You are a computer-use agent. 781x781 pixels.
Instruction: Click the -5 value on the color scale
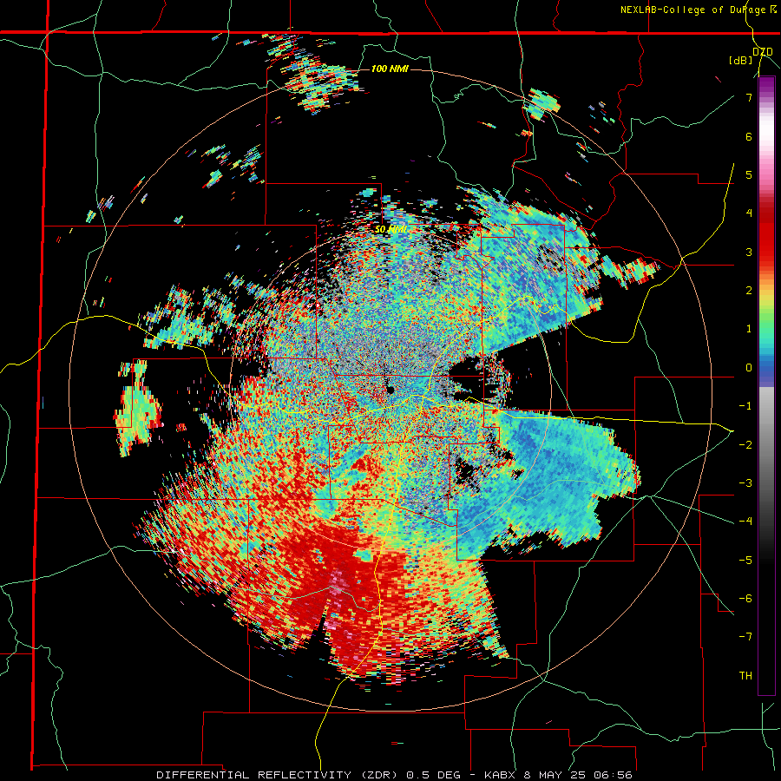745,560
